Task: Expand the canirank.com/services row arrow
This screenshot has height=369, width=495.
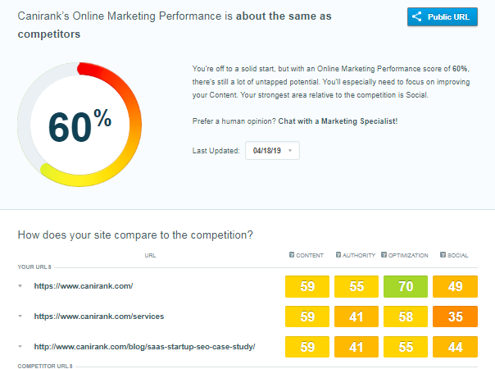Action: (20, 317)
